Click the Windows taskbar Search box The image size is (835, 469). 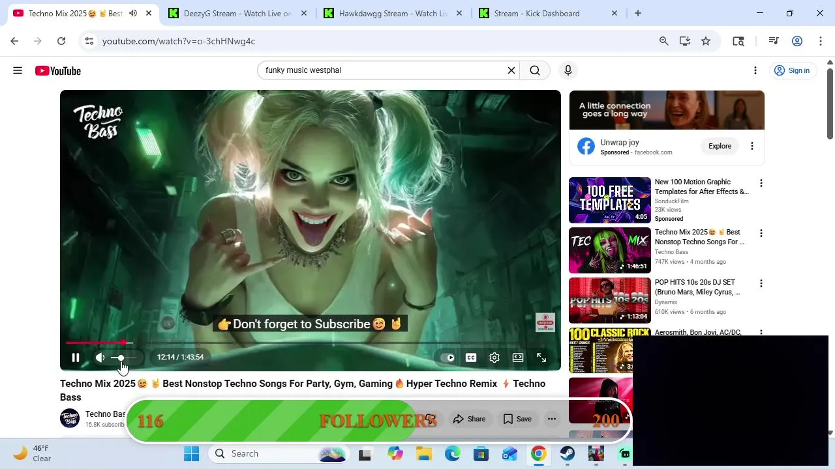pyautogui.click(x=279, y=453)
